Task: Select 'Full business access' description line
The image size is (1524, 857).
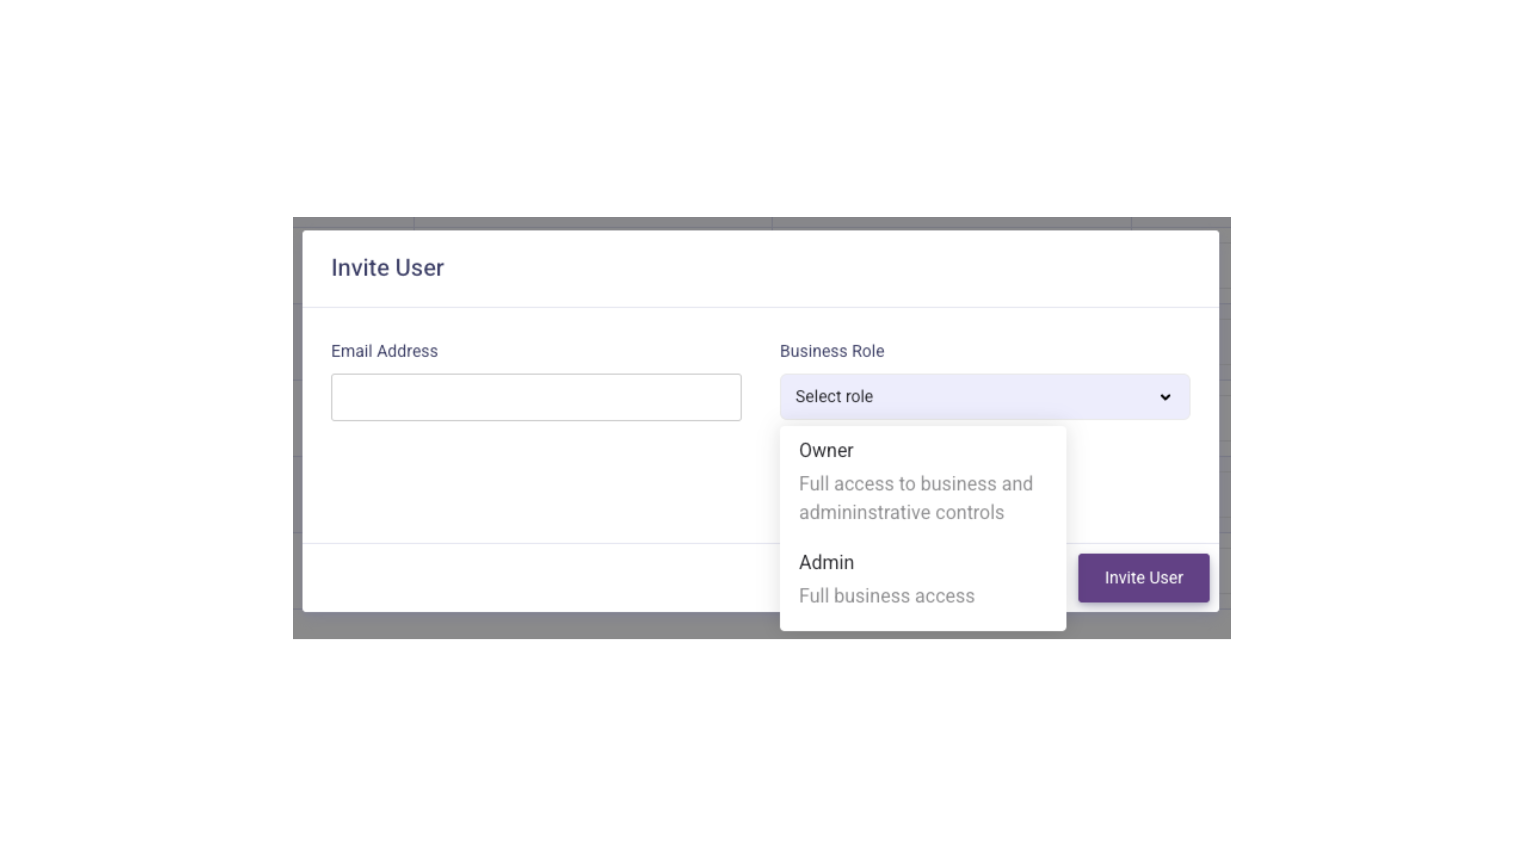Action: (x=886, y=595)
